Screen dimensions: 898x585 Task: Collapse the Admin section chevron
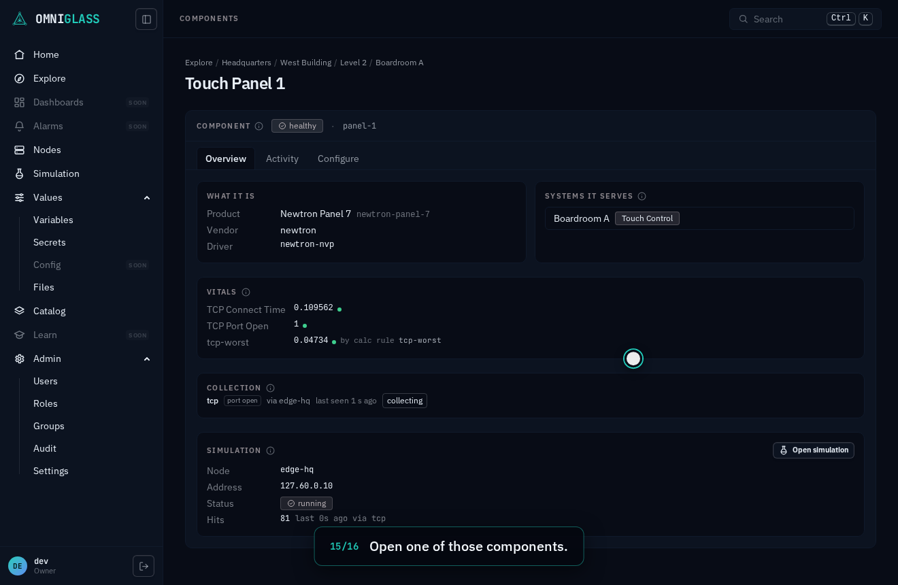[x=147, y=358]
